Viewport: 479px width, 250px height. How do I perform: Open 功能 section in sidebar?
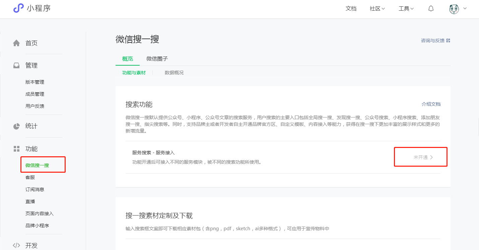31,149
